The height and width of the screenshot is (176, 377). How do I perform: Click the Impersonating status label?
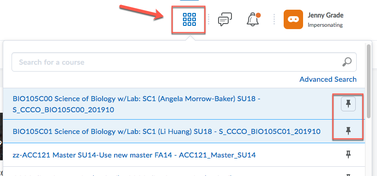[325, 25]
